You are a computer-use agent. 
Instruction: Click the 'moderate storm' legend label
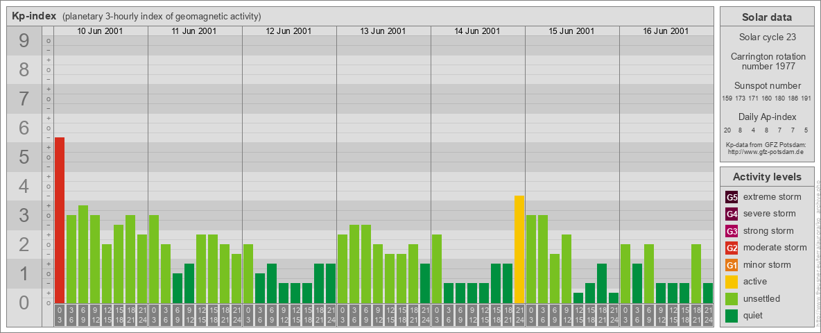coord(775,248)
